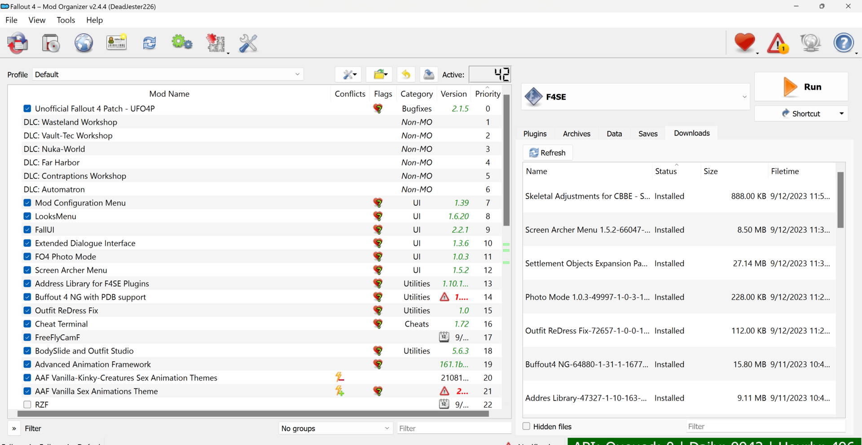Viewport: 862px width, 445px height.
Task: Click the mod list vertical scrollbar thumb
Action: pyautogui.click(x=506, y=160)
